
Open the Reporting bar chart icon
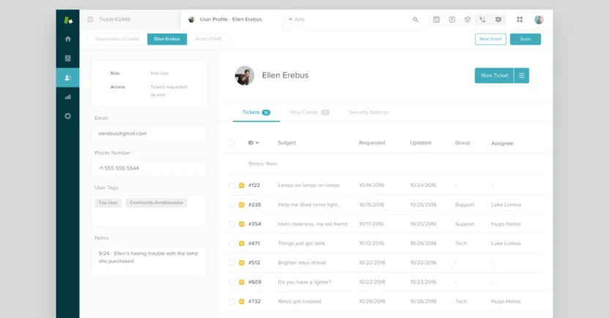click(x=67, y=96)
